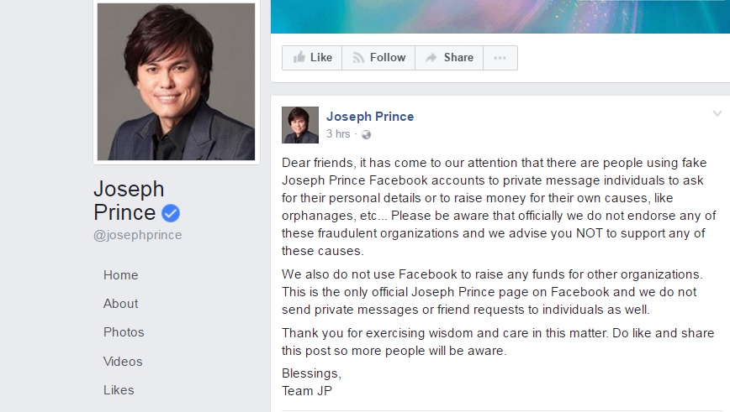Click the Share button label
Viewport: 730px width, 412px height.
click(458, 57)
